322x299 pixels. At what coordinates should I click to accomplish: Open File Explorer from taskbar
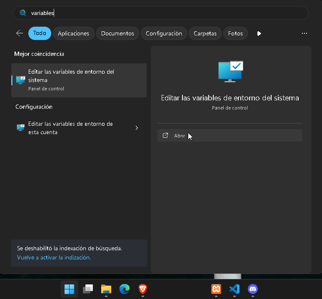(x=106, y=289)
